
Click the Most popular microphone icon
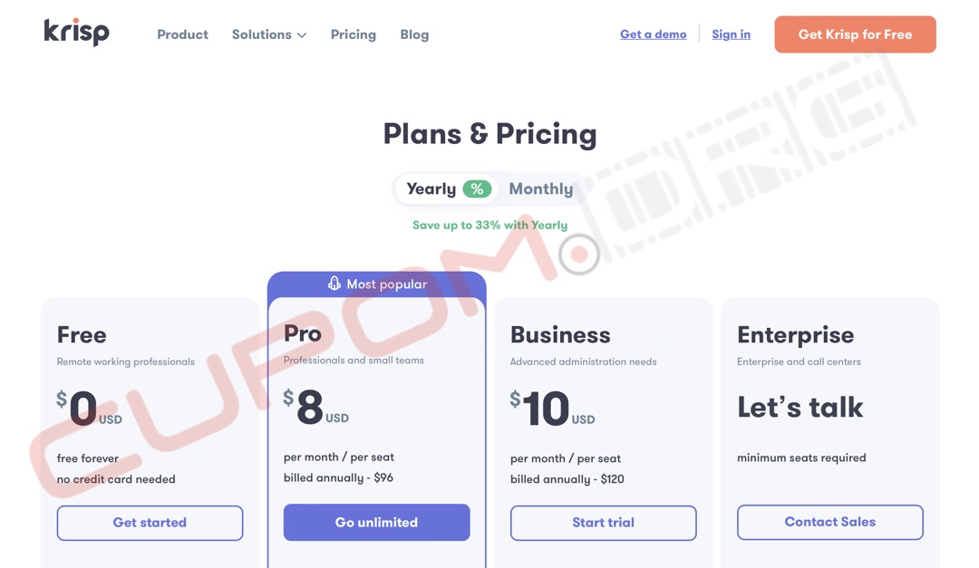coord(334,284)
